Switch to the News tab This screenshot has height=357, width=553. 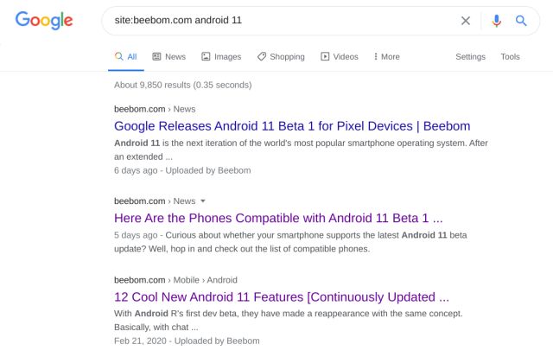[x=169, y=56]
